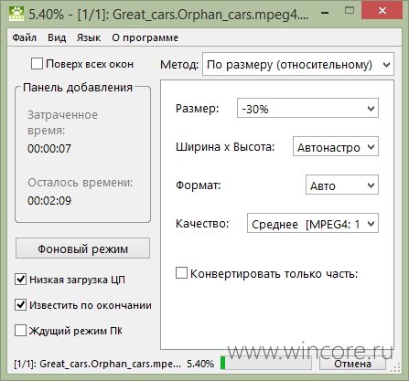
Task: Open the Качество dropdown list
Action: click(x=313, y=224)
